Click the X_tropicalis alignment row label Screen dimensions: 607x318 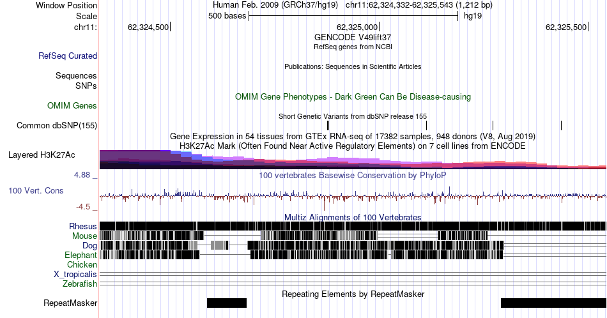(75, 275)
